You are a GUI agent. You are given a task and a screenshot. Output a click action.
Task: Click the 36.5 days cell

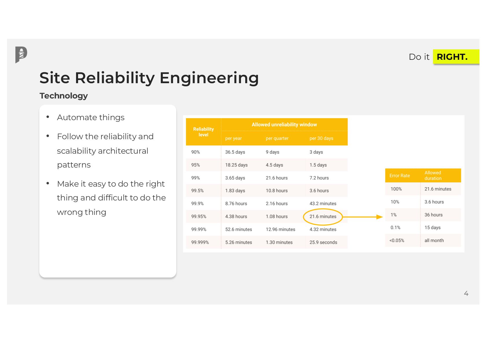click(x=235, y=152)
